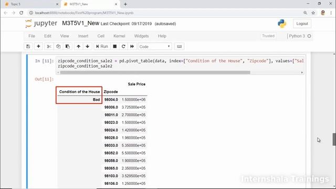336x189 pixels.
Task: Open the Help menu
Action: 162,36
